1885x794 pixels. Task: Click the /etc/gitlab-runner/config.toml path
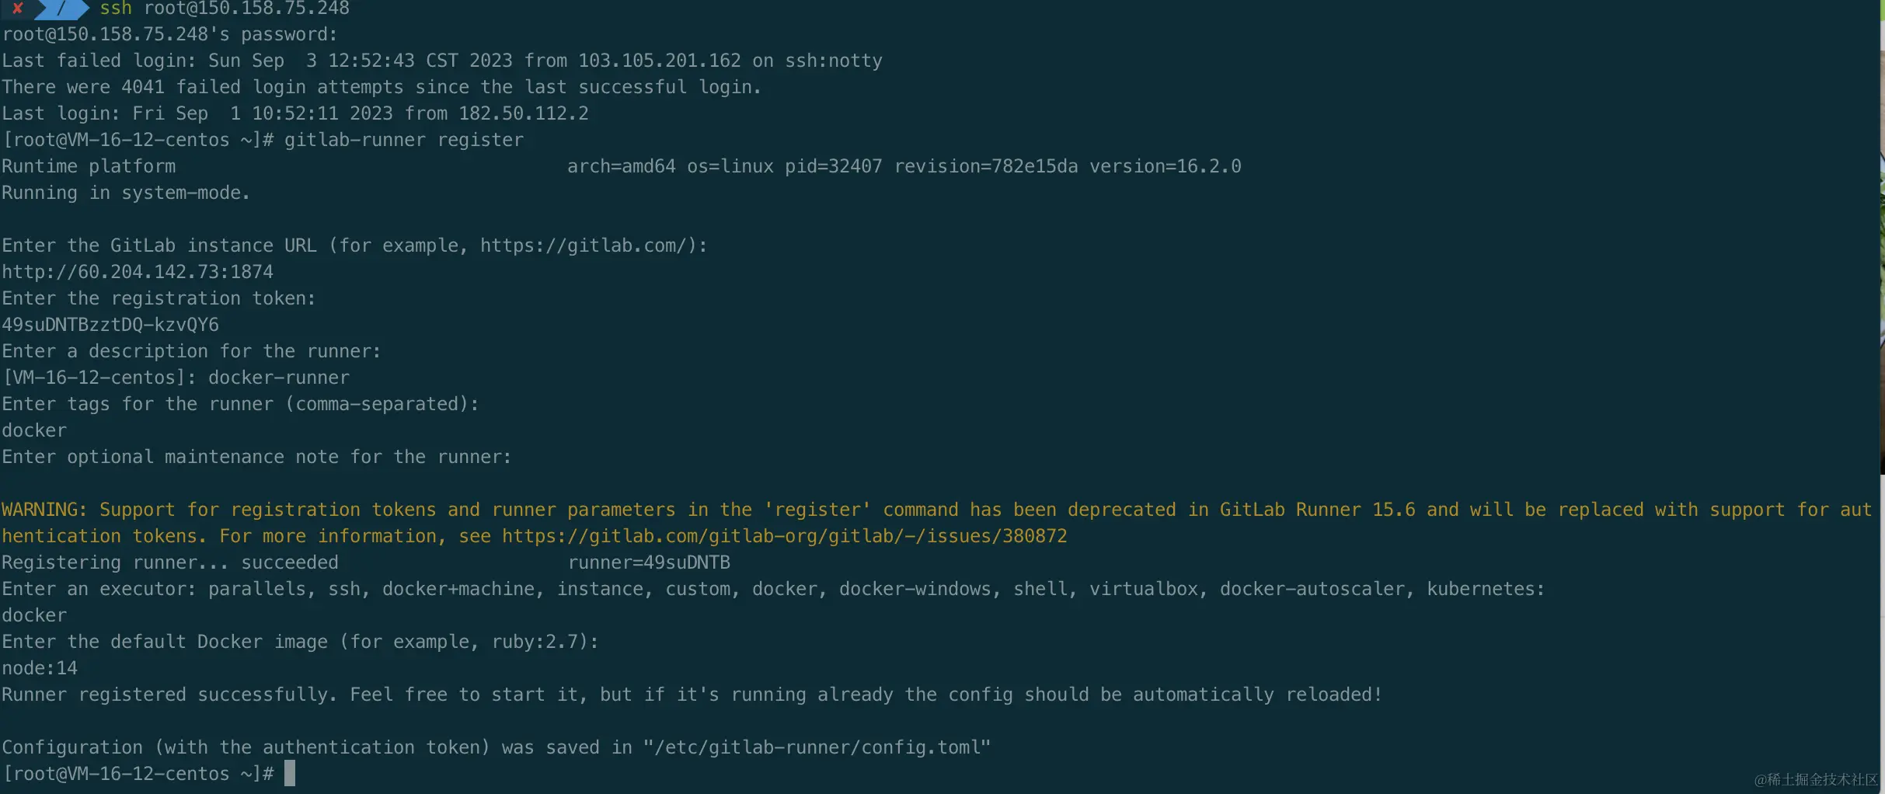(817, 747)
